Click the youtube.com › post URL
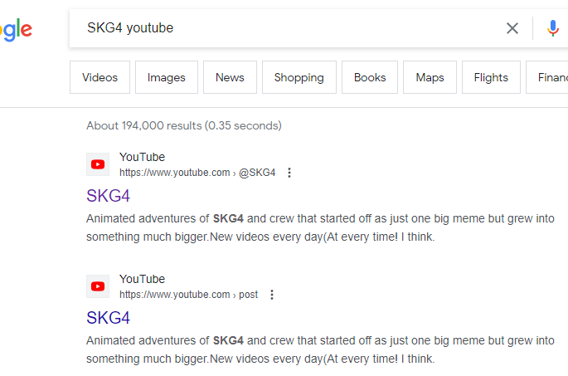 (x=189, y=295)
